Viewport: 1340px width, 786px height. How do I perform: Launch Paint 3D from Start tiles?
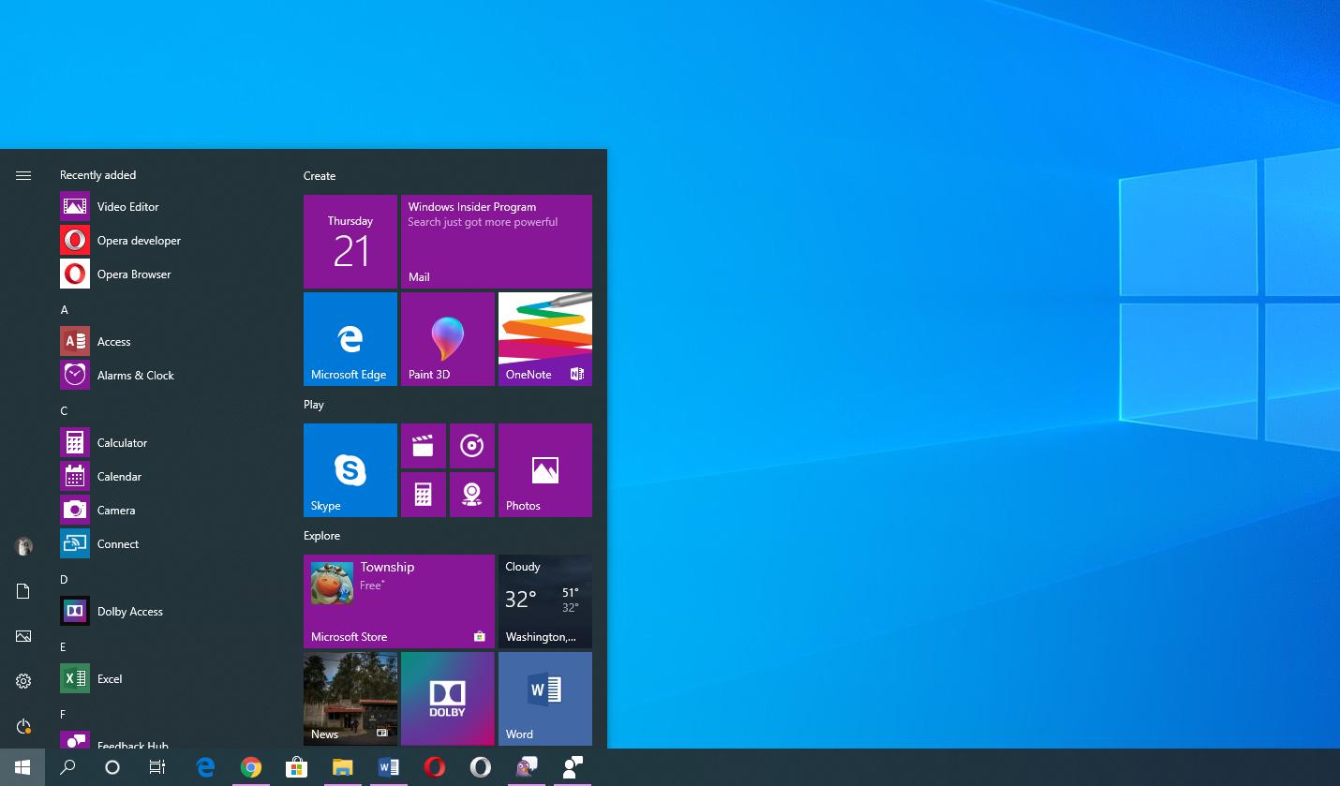(x=447, y=338)
